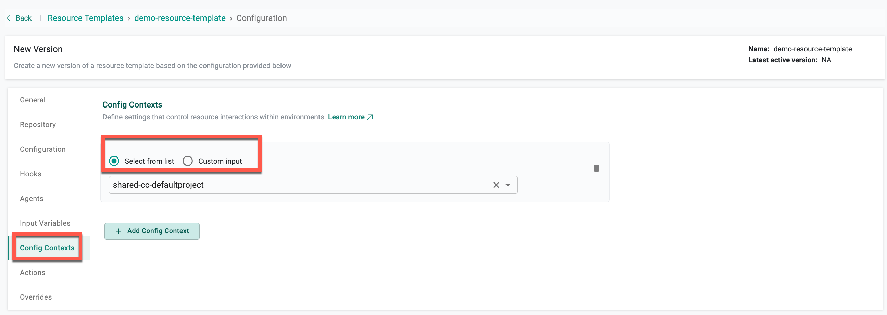Expand the config context dropdown arrow
This screenshot has height=315, width=887.
coord(508,185)
